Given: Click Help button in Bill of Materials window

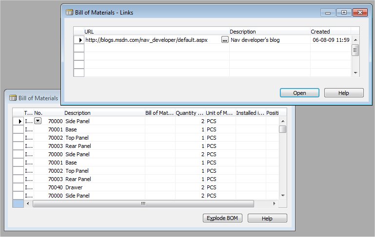Looking at the screenshot, I should [x=267, y=219].
